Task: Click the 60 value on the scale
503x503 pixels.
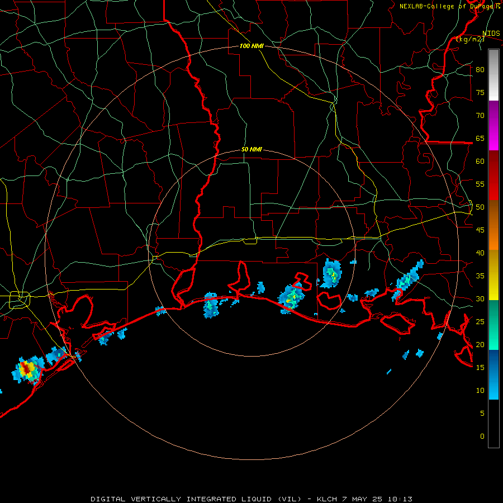Action: [x=480, y=162]
